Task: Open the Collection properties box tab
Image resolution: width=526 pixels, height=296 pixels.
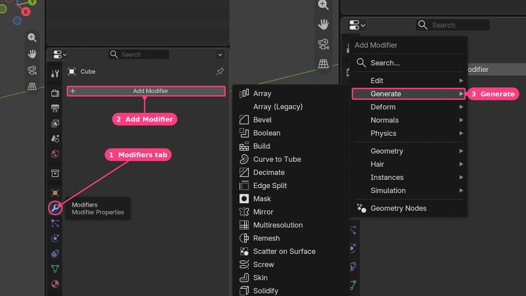Action: pyautogui.click(x=55, y=173)
